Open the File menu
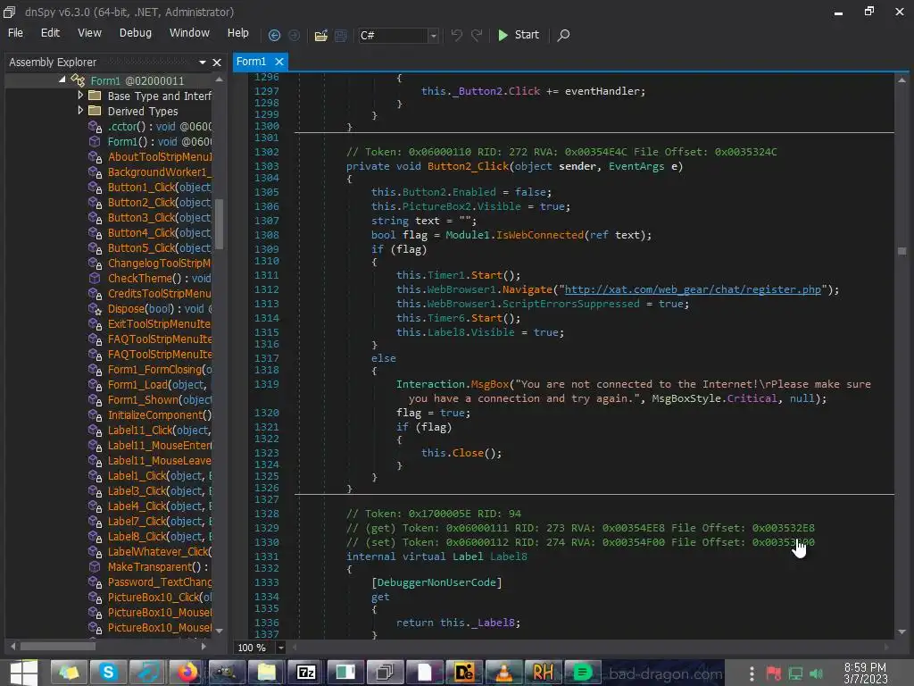This screenshot has height=686, width=914. [15, 33]
